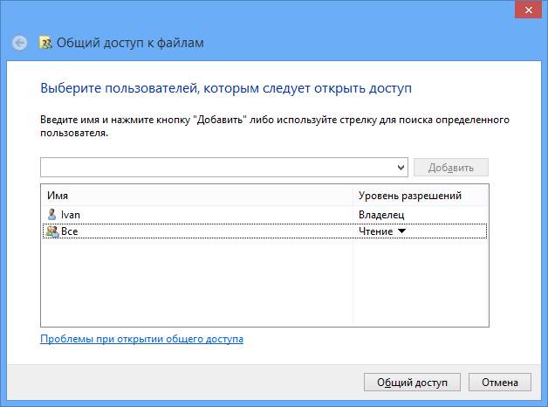Viewport: 548px width, 407px height.
Task: Select the Все row in list
Action: [x=264, y=231]
